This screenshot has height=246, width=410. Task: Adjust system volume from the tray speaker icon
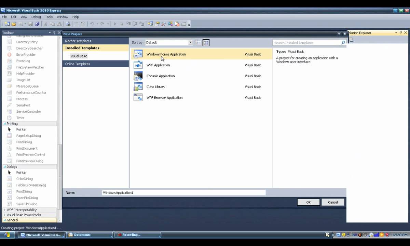tap(360, 235)
